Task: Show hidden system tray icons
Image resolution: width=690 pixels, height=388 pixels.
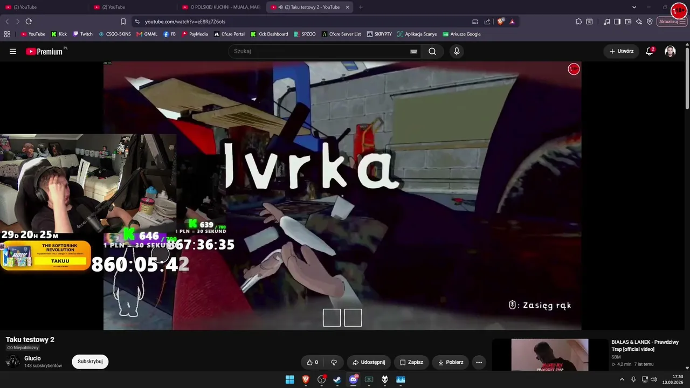Action: (622, 379)
